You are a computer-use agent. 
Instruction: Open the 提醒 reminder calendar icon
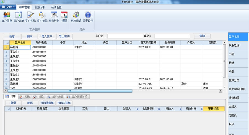(64, 17)
